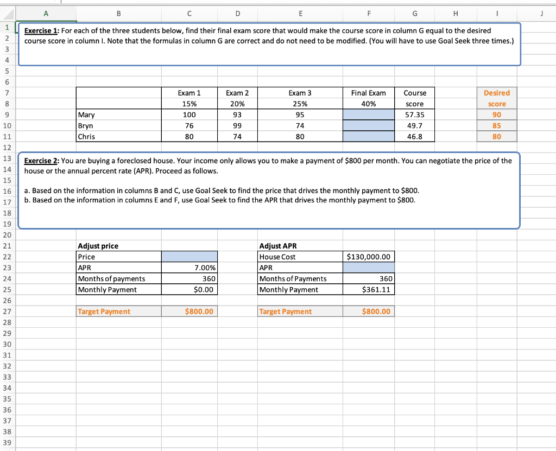556x451 pixels.
Task: Click the Desired score header cell
Action: pyautogui.click(x=497, y=98)
